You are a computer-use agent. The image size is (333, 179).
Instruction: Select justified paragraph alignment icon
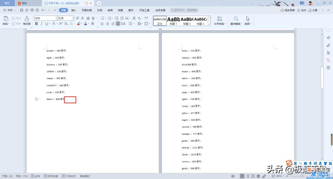point(118,24)
